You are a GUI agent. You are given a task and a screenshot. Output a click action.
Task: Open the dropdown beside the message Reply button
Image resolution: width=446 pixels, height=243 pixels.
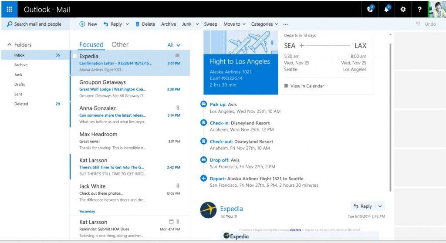(x=380, y=206)
